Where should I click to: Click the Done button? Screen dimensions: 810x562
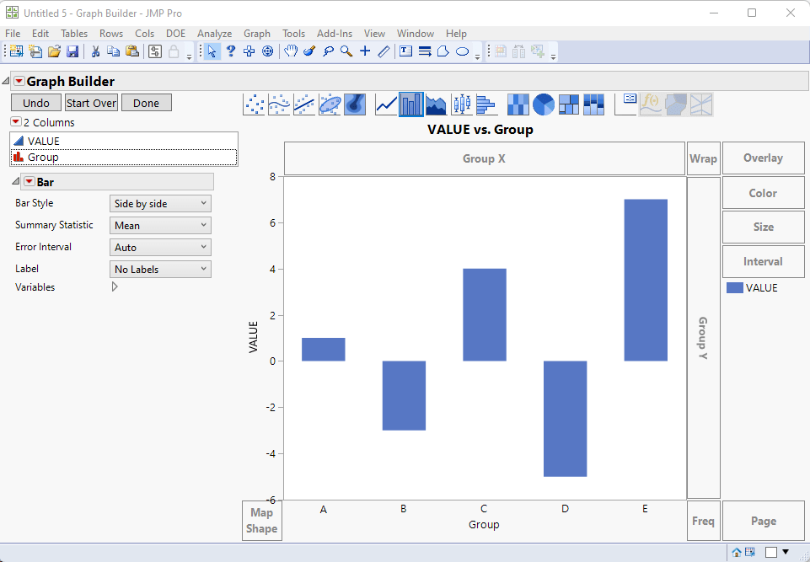(x=146, y=103)
